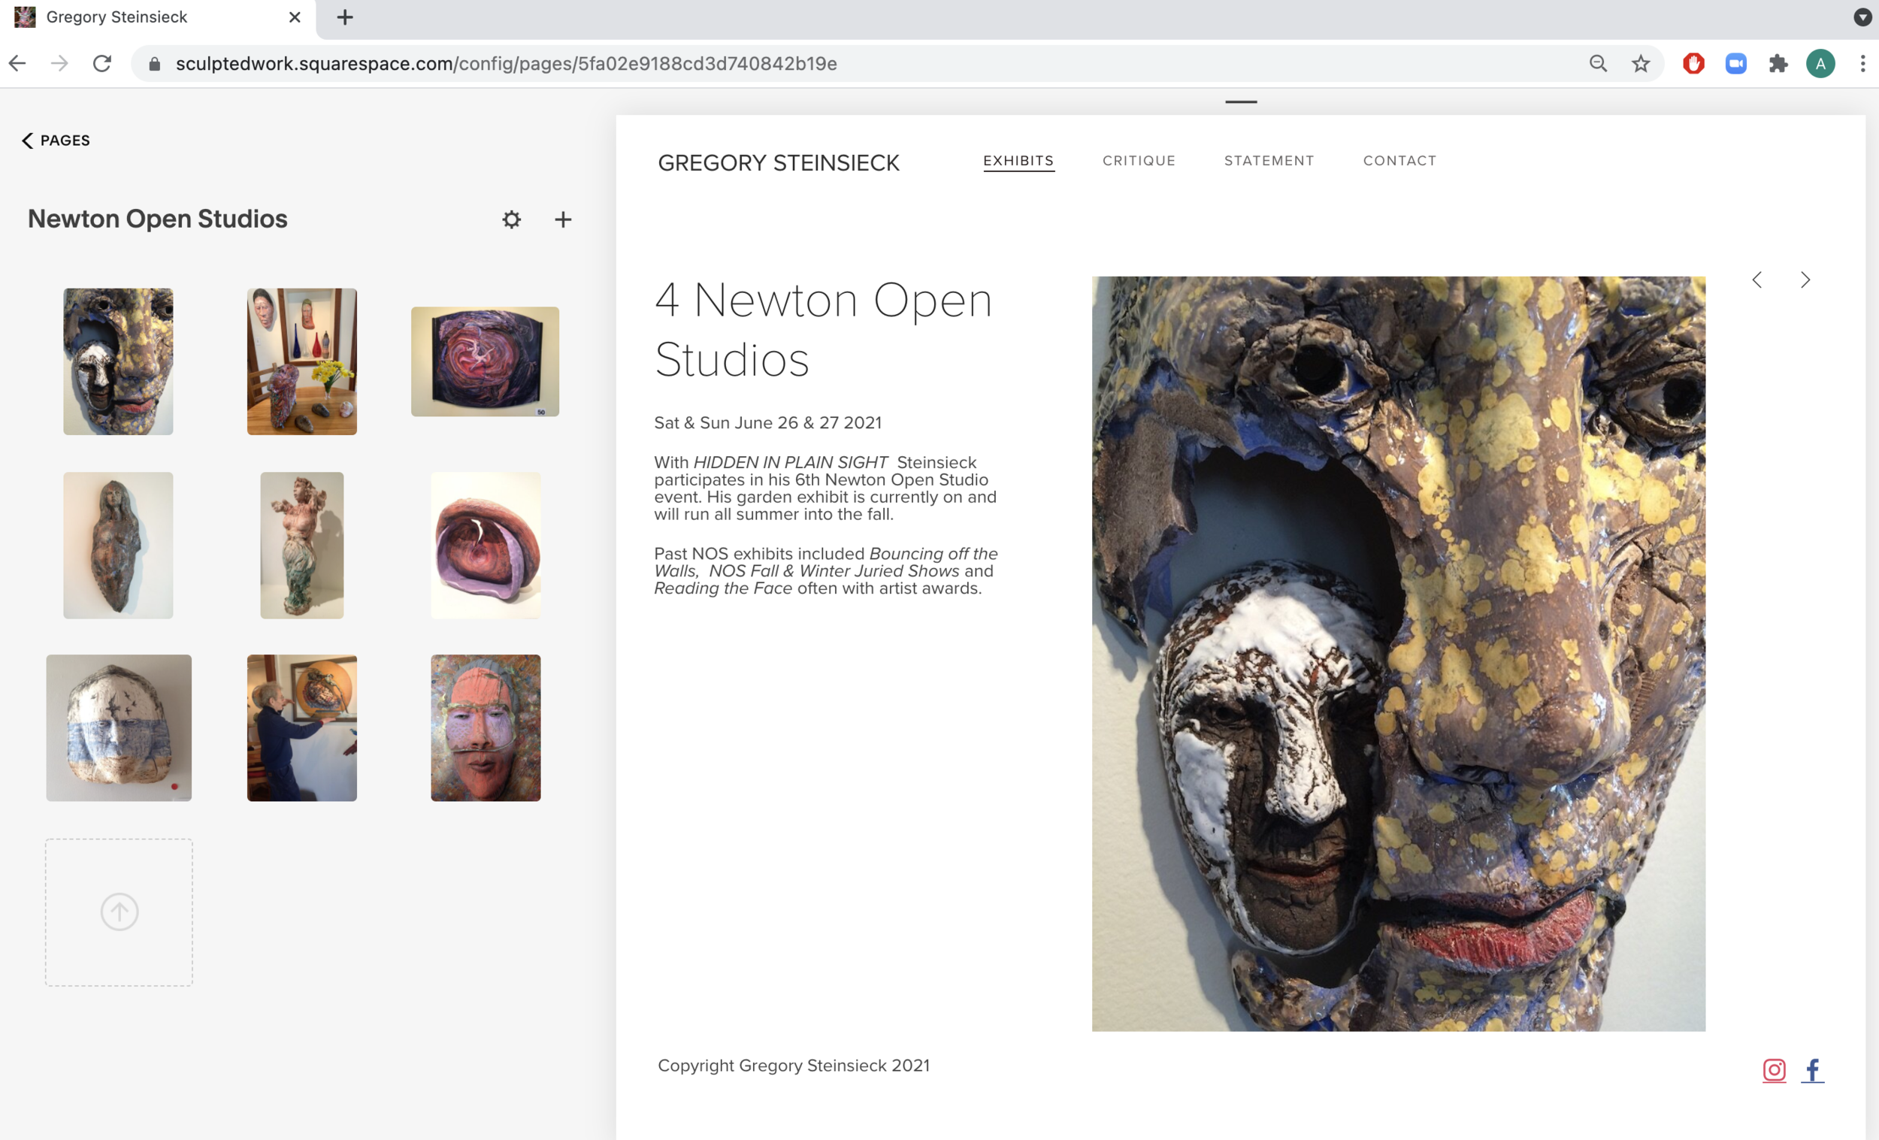This screenshot has height=1140, width=1879.
Task: Select the purple swirl panel thumbnail
Action: tap(485, 361)
